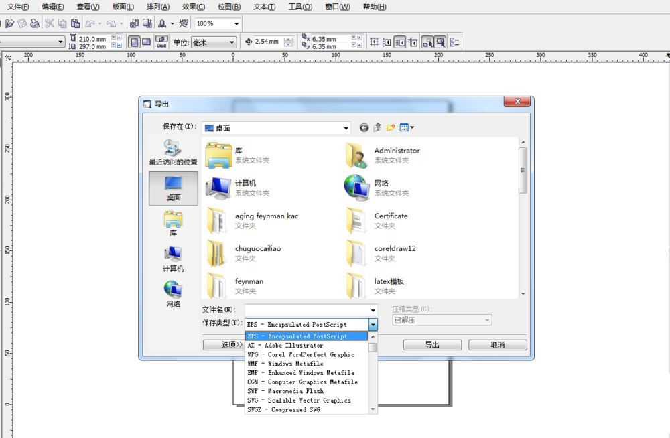Click the go back icon in export dialog

pos(364,127)
